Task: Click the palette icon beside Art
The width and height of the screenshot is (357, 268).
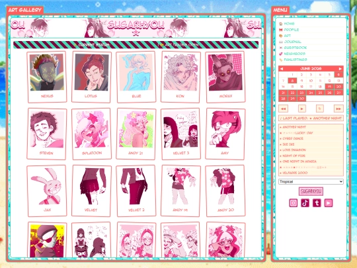Action: click(x=281, y=36)
